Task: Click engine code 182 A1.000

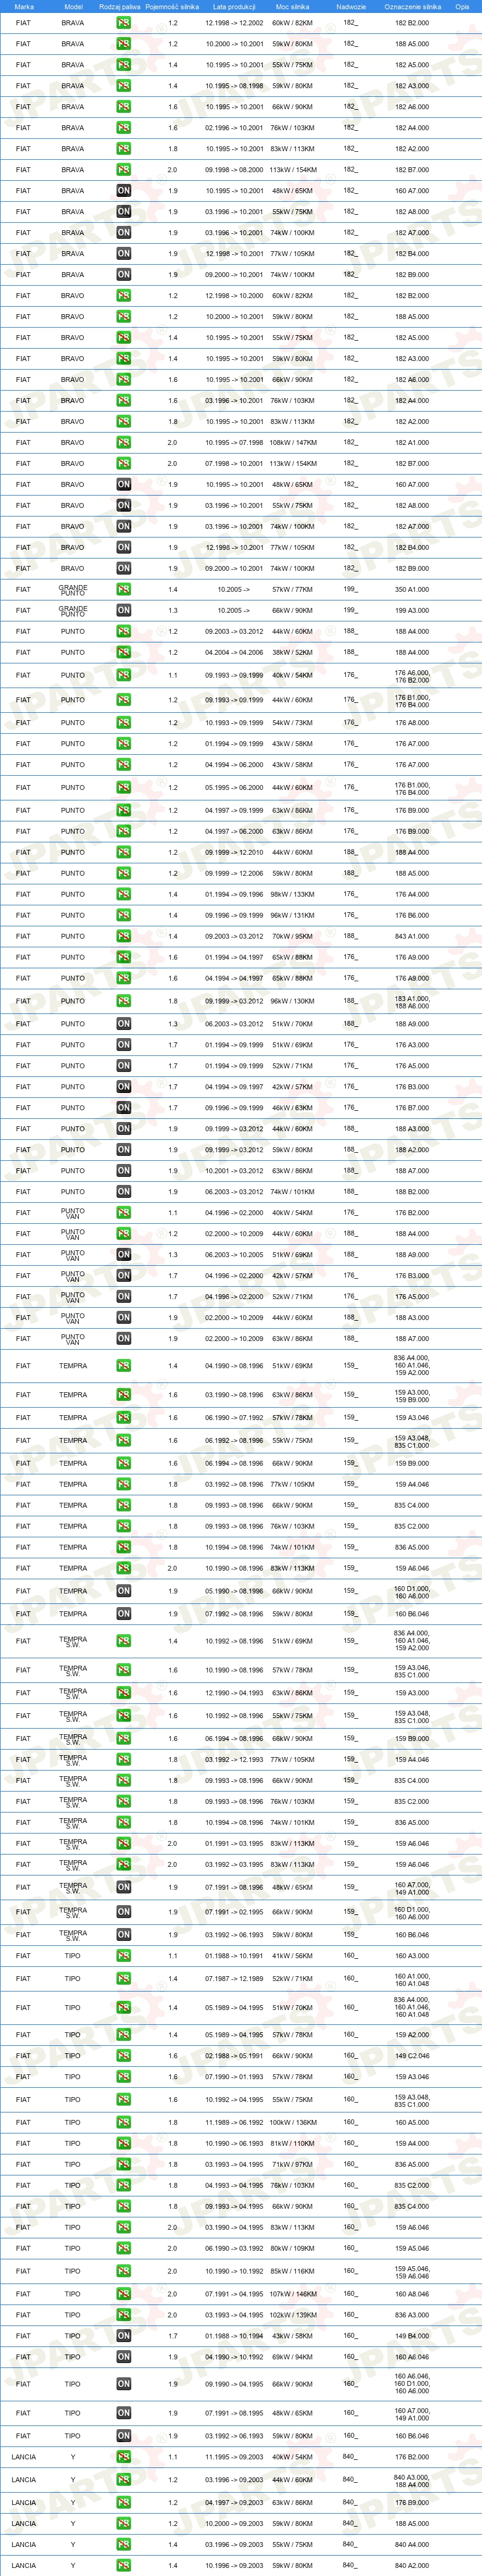Action: tap(412, 443)
